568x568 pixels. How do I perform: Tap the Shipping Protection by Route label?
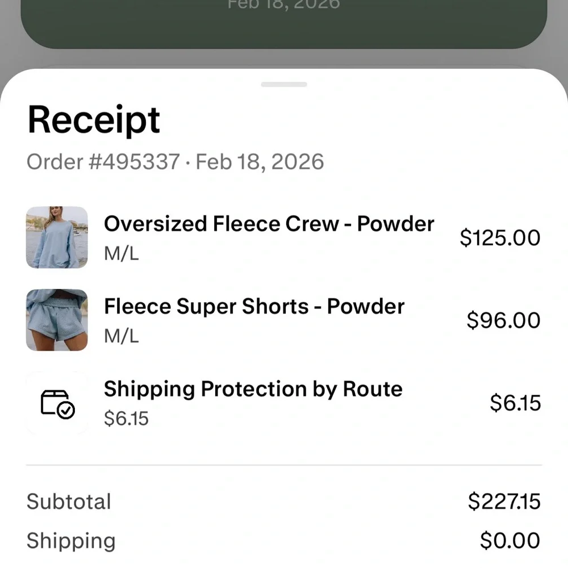[x=253, y=389]
